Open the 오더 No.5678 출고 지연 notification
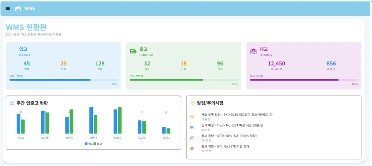Image resolution: width=372 pixels, height=166 pixels. [225, 146]
